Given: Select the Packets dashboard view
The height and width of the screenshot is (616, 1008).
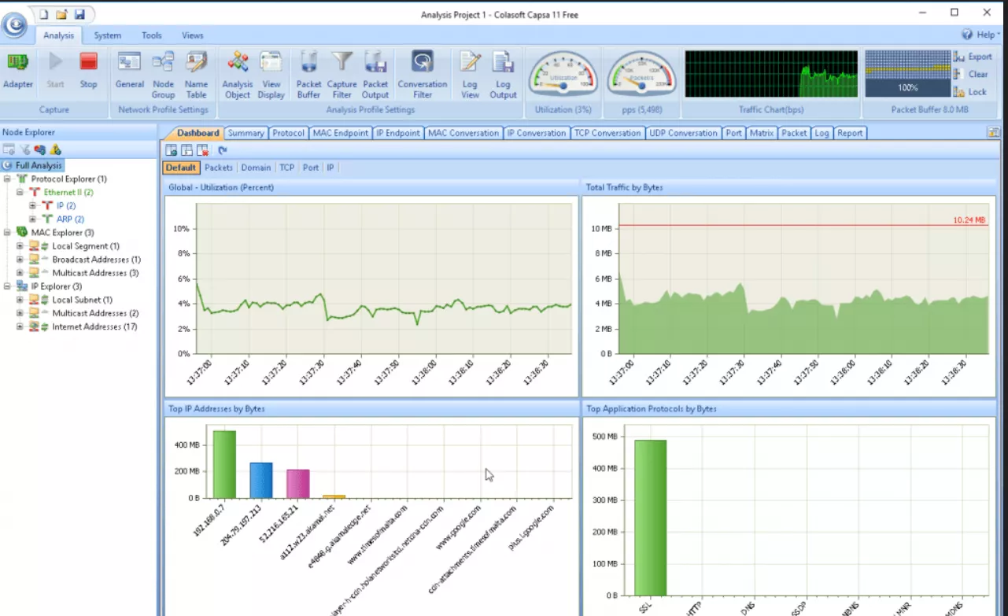Looking at the screenshot, I should [x=219, y=168].
